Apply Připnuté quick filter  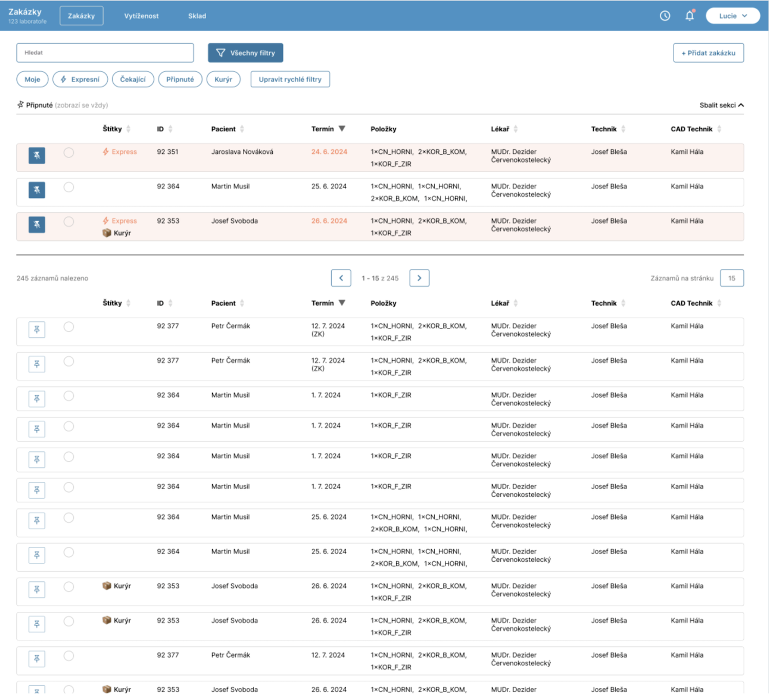pyautogui.click(x=180, y=79)
